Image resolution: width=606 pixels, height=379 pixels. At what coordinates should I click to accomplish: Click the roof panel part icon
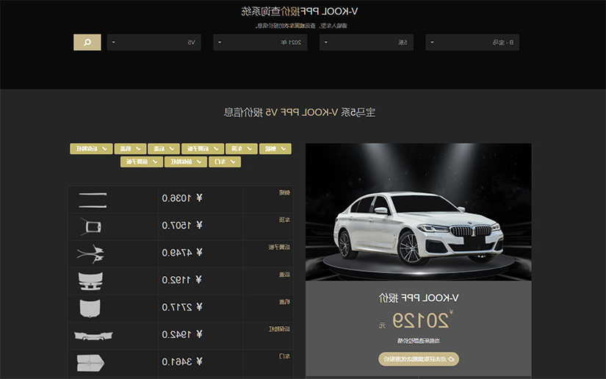[x=91, y=227]
